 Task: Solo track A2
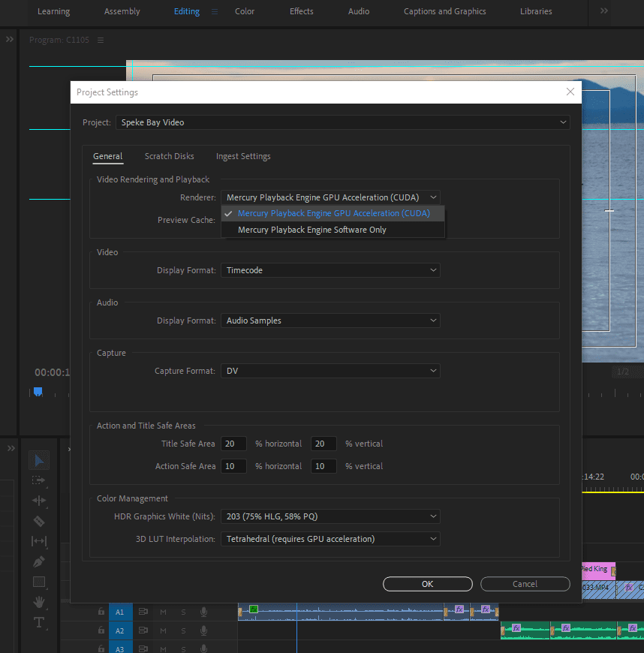click(183, 631)
